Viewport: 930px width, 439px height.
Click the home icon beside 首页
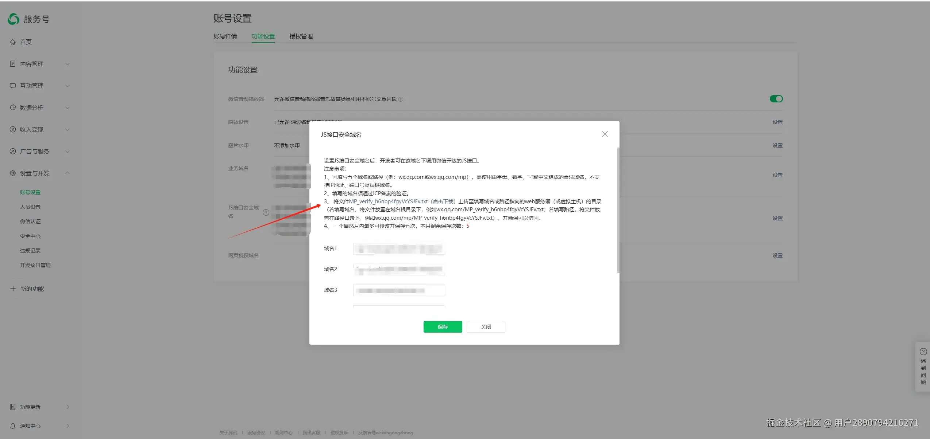pyautogui.click(x=13, y=42)
